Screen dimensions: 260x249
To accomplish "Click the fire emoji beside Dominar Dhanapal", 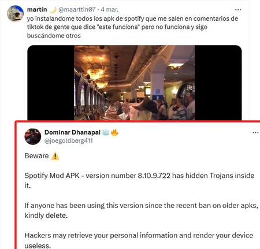I will [114, 132].
